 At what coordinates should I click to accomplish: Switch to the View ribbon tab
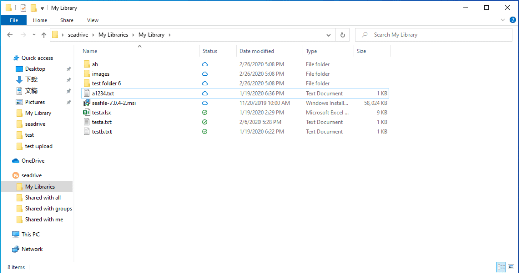[93, 20]
